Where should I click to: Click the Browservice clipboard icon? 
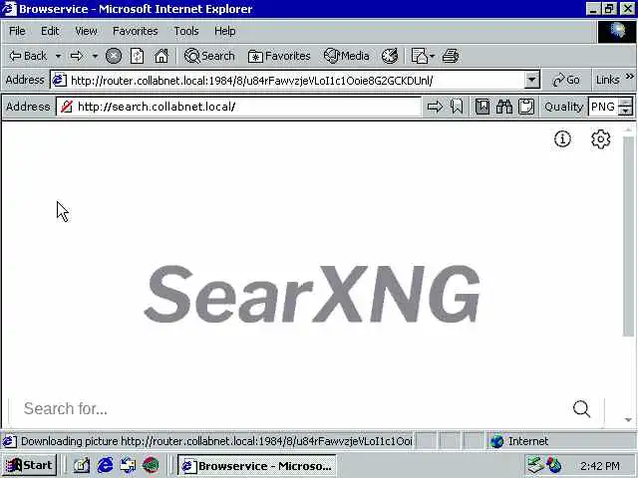point(526,107)
